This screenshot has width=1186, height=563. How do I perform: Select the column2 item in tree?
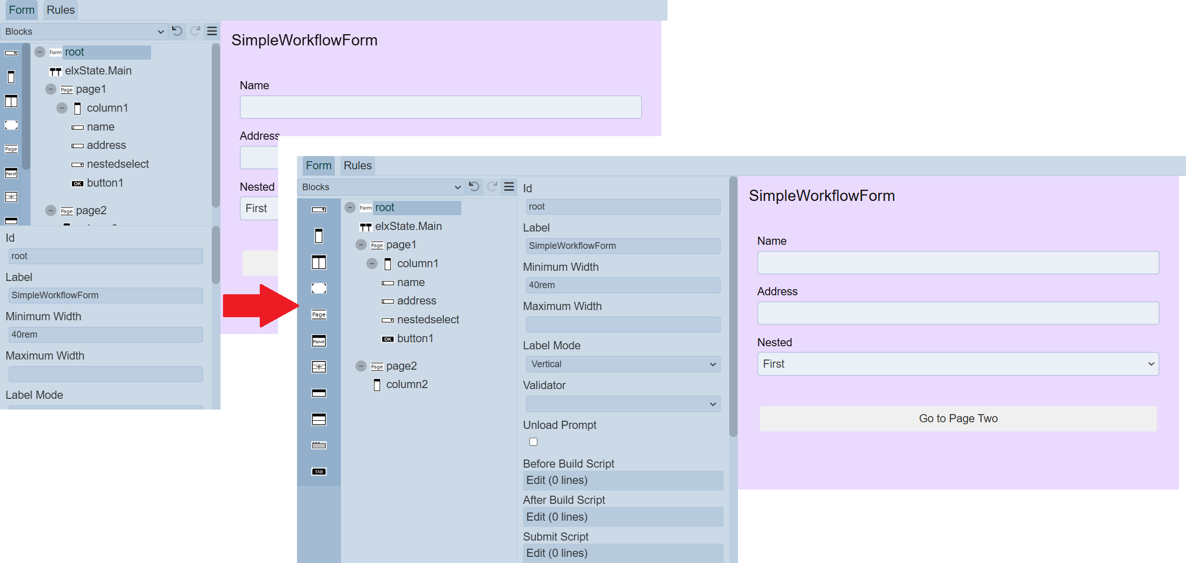point(406,385)
